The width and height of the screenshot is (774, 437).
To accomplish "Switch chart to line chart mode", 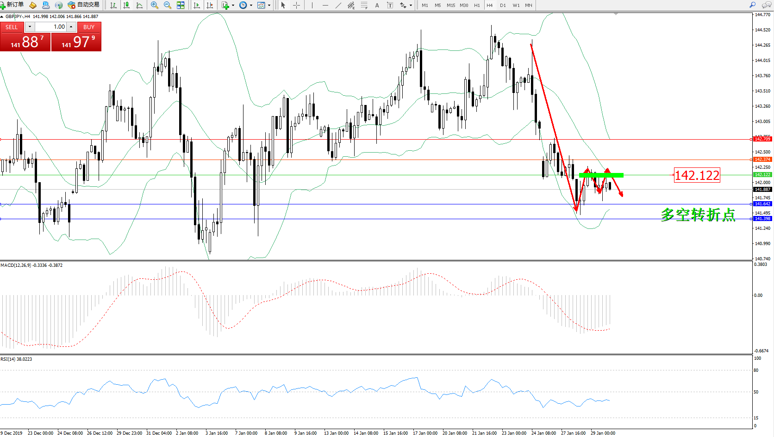I will pyautogui.click(x=139, y=5).
